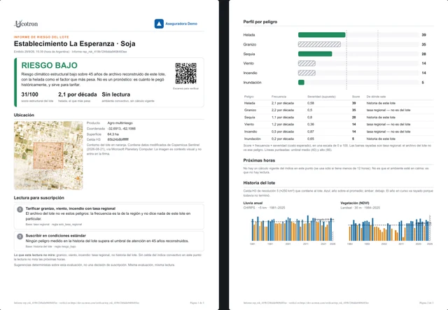Click the Ucotron logo on page one
This screenshot has height=310, width=448.
26,24
